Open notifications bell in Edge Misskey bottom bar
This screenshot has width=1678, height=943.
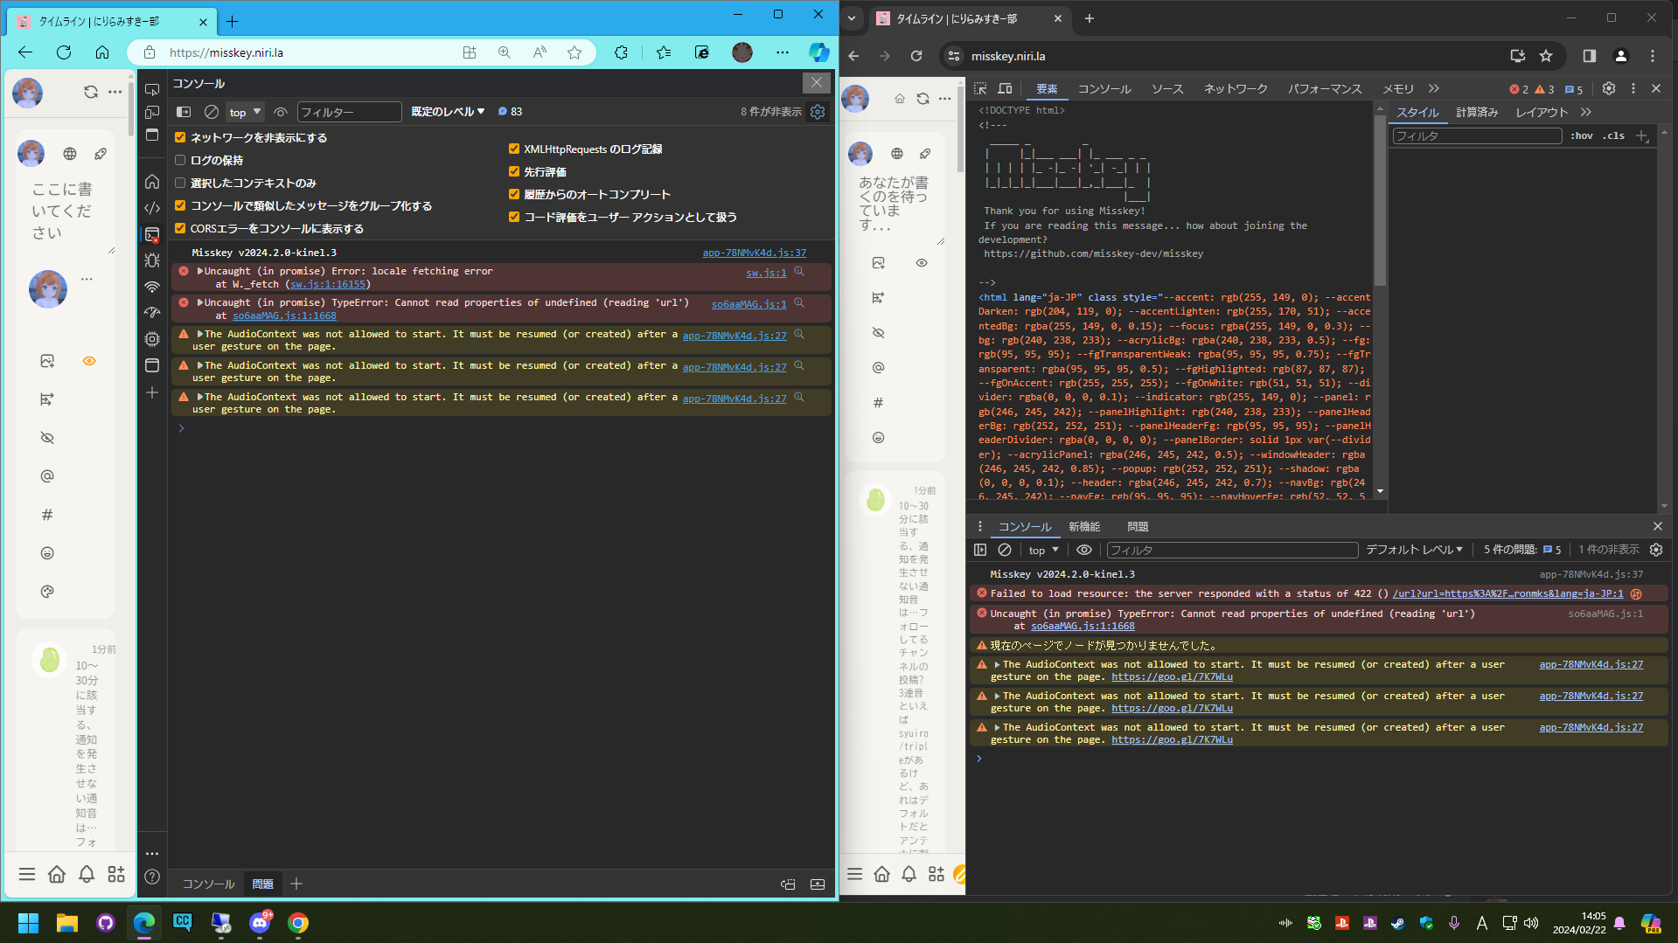coord(87,874)
